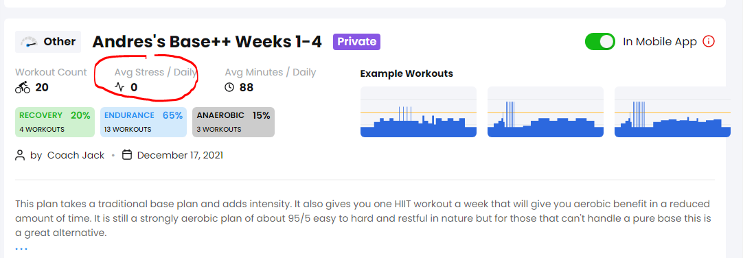The height and width of the screenshot is (258, 743).
Task: Click the cyclist icon under Workout Count
Action: point(23,88)
